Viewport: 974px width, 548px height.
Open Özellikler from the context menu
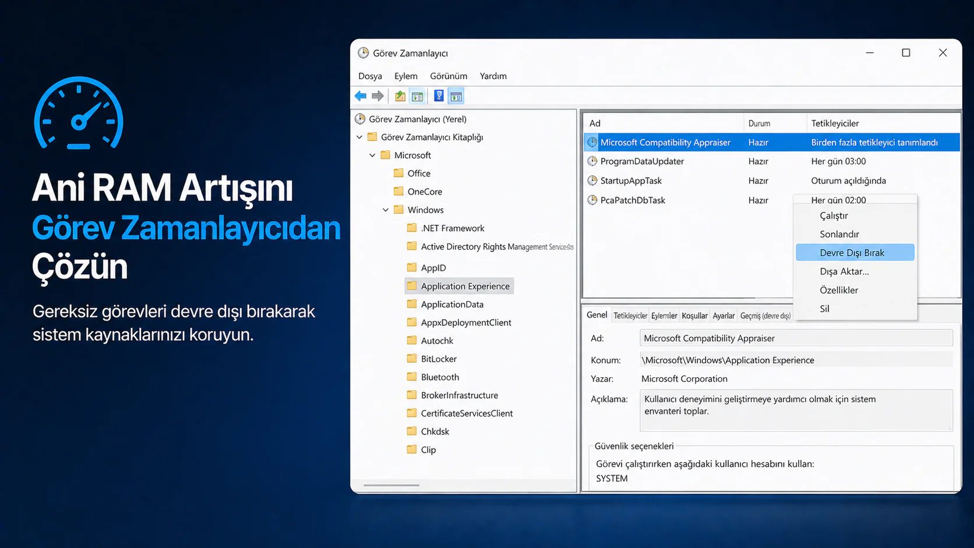tap(855, 290)
